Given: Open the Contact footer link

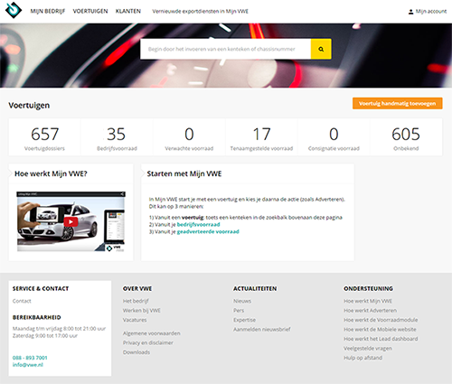Looking at the screenshot, I should 22,301.
